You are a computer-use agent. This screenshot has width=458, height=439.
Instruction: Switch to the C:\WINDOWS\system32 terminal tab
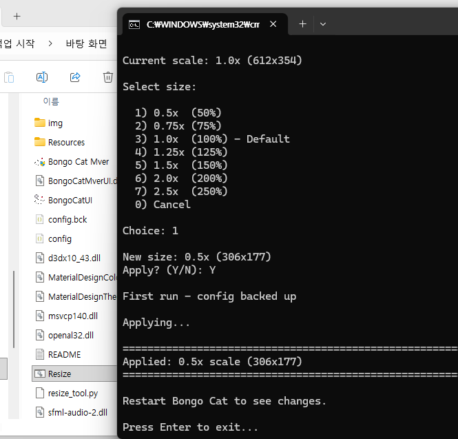coord(201,24)
